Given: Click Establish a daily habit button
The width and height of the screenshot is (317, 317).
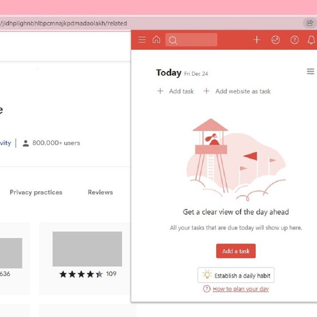Looking at the screenshot, I should (x=236, y=275).
